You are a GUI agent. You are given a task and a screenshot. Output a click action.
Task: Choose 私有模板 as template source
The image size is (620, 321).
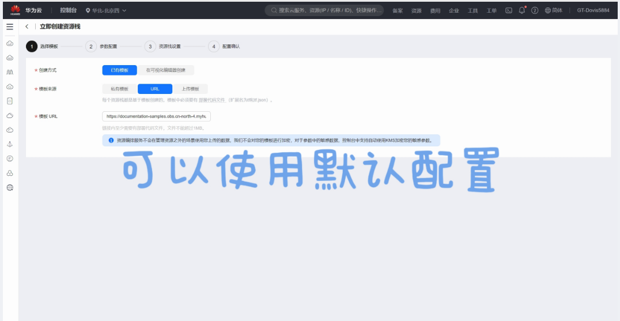[119, 89]
